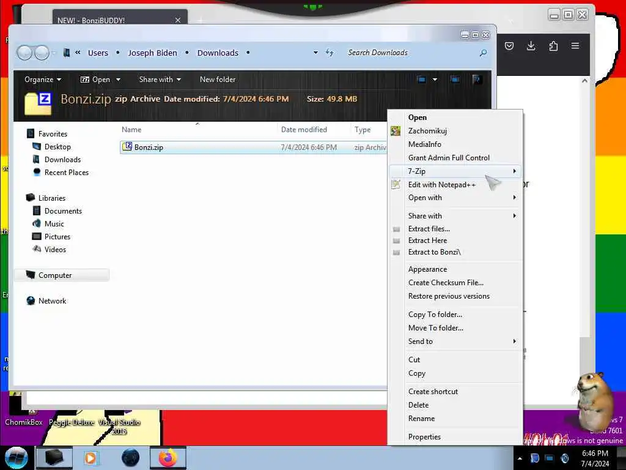Choose Grant Admin Full Control
626x470 pixels.
click(455, 158)
